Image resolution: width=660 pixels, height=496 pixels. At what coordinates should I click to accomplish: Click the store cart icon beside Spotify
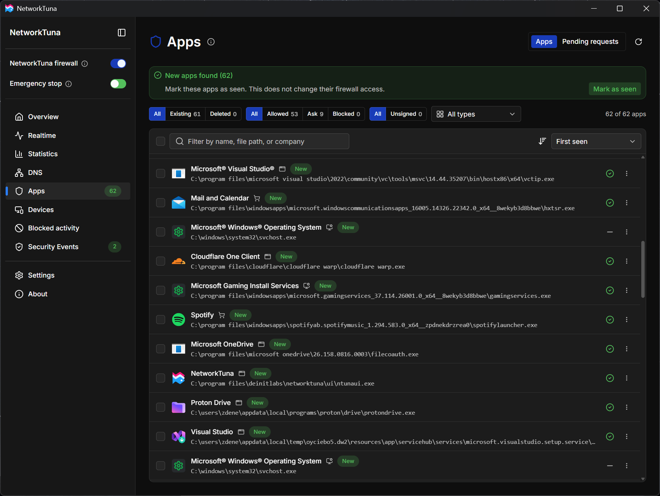222,315
